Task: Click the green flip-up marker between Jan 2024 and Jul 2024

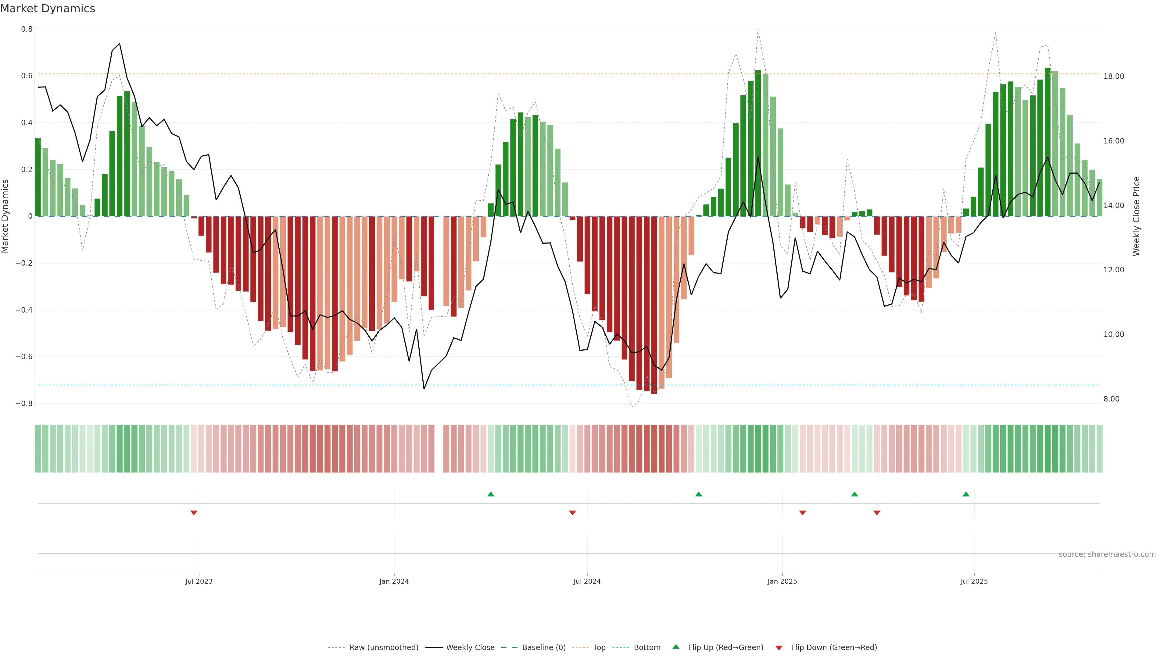Action: (490, 494)
